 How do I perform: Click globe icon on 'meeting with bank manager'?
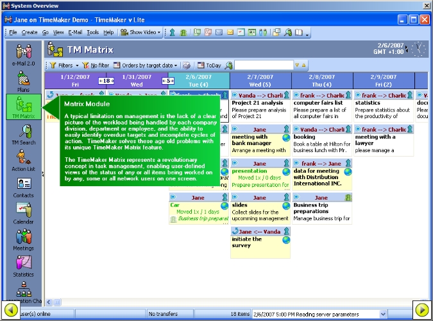click(286, 137)
